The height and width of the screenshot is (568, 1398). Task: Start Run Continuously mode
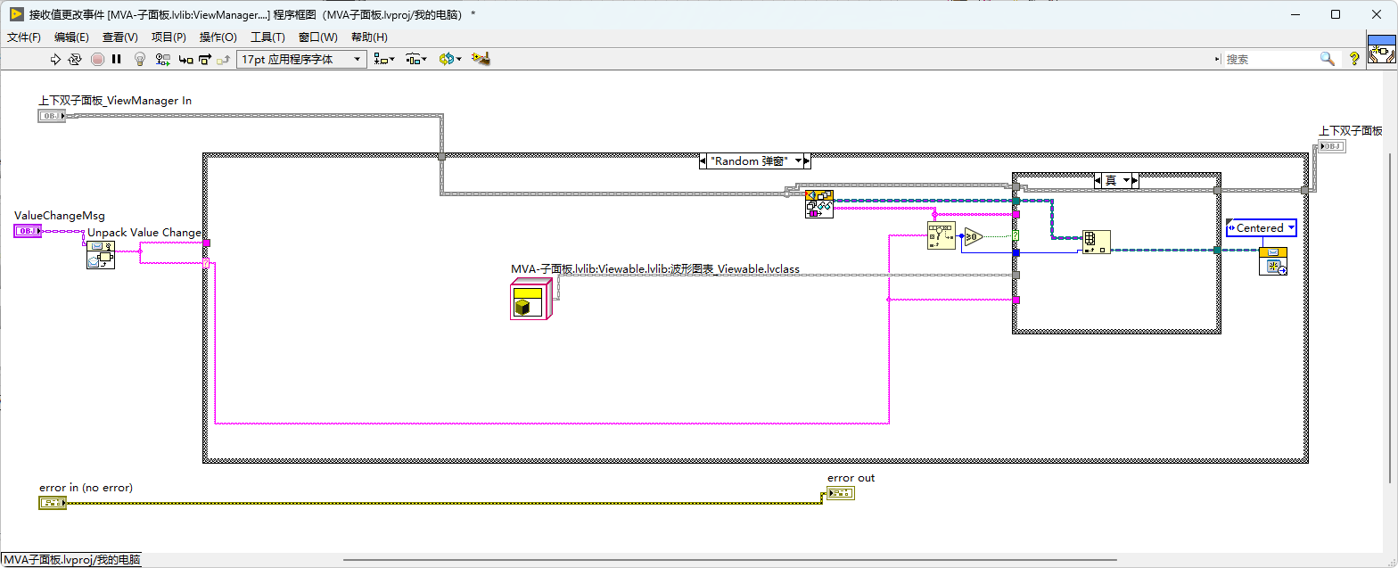point(76,59)
